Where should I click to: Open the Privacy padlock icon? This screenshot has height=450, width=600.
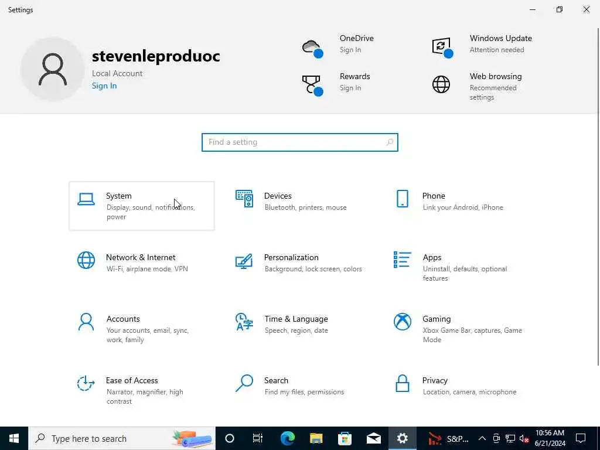click(x=402, y=383)
